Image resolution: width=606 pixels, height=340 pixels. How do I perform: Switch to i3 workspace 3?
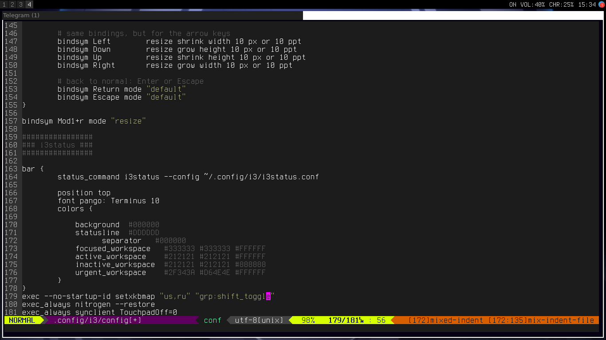coord(21,4)
